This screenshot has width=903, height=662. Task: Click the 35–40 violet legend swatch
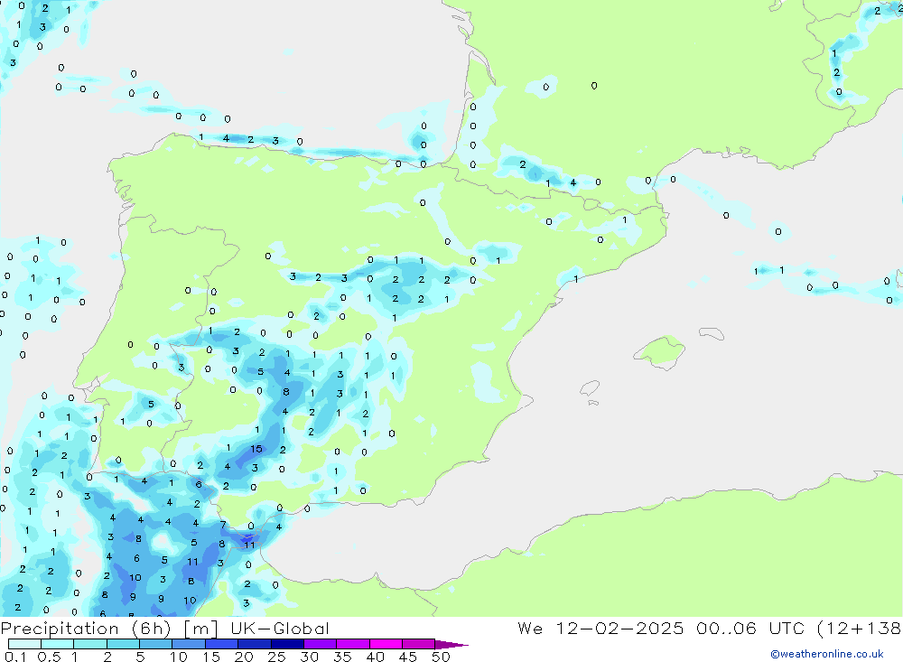(x=353, y=644)
